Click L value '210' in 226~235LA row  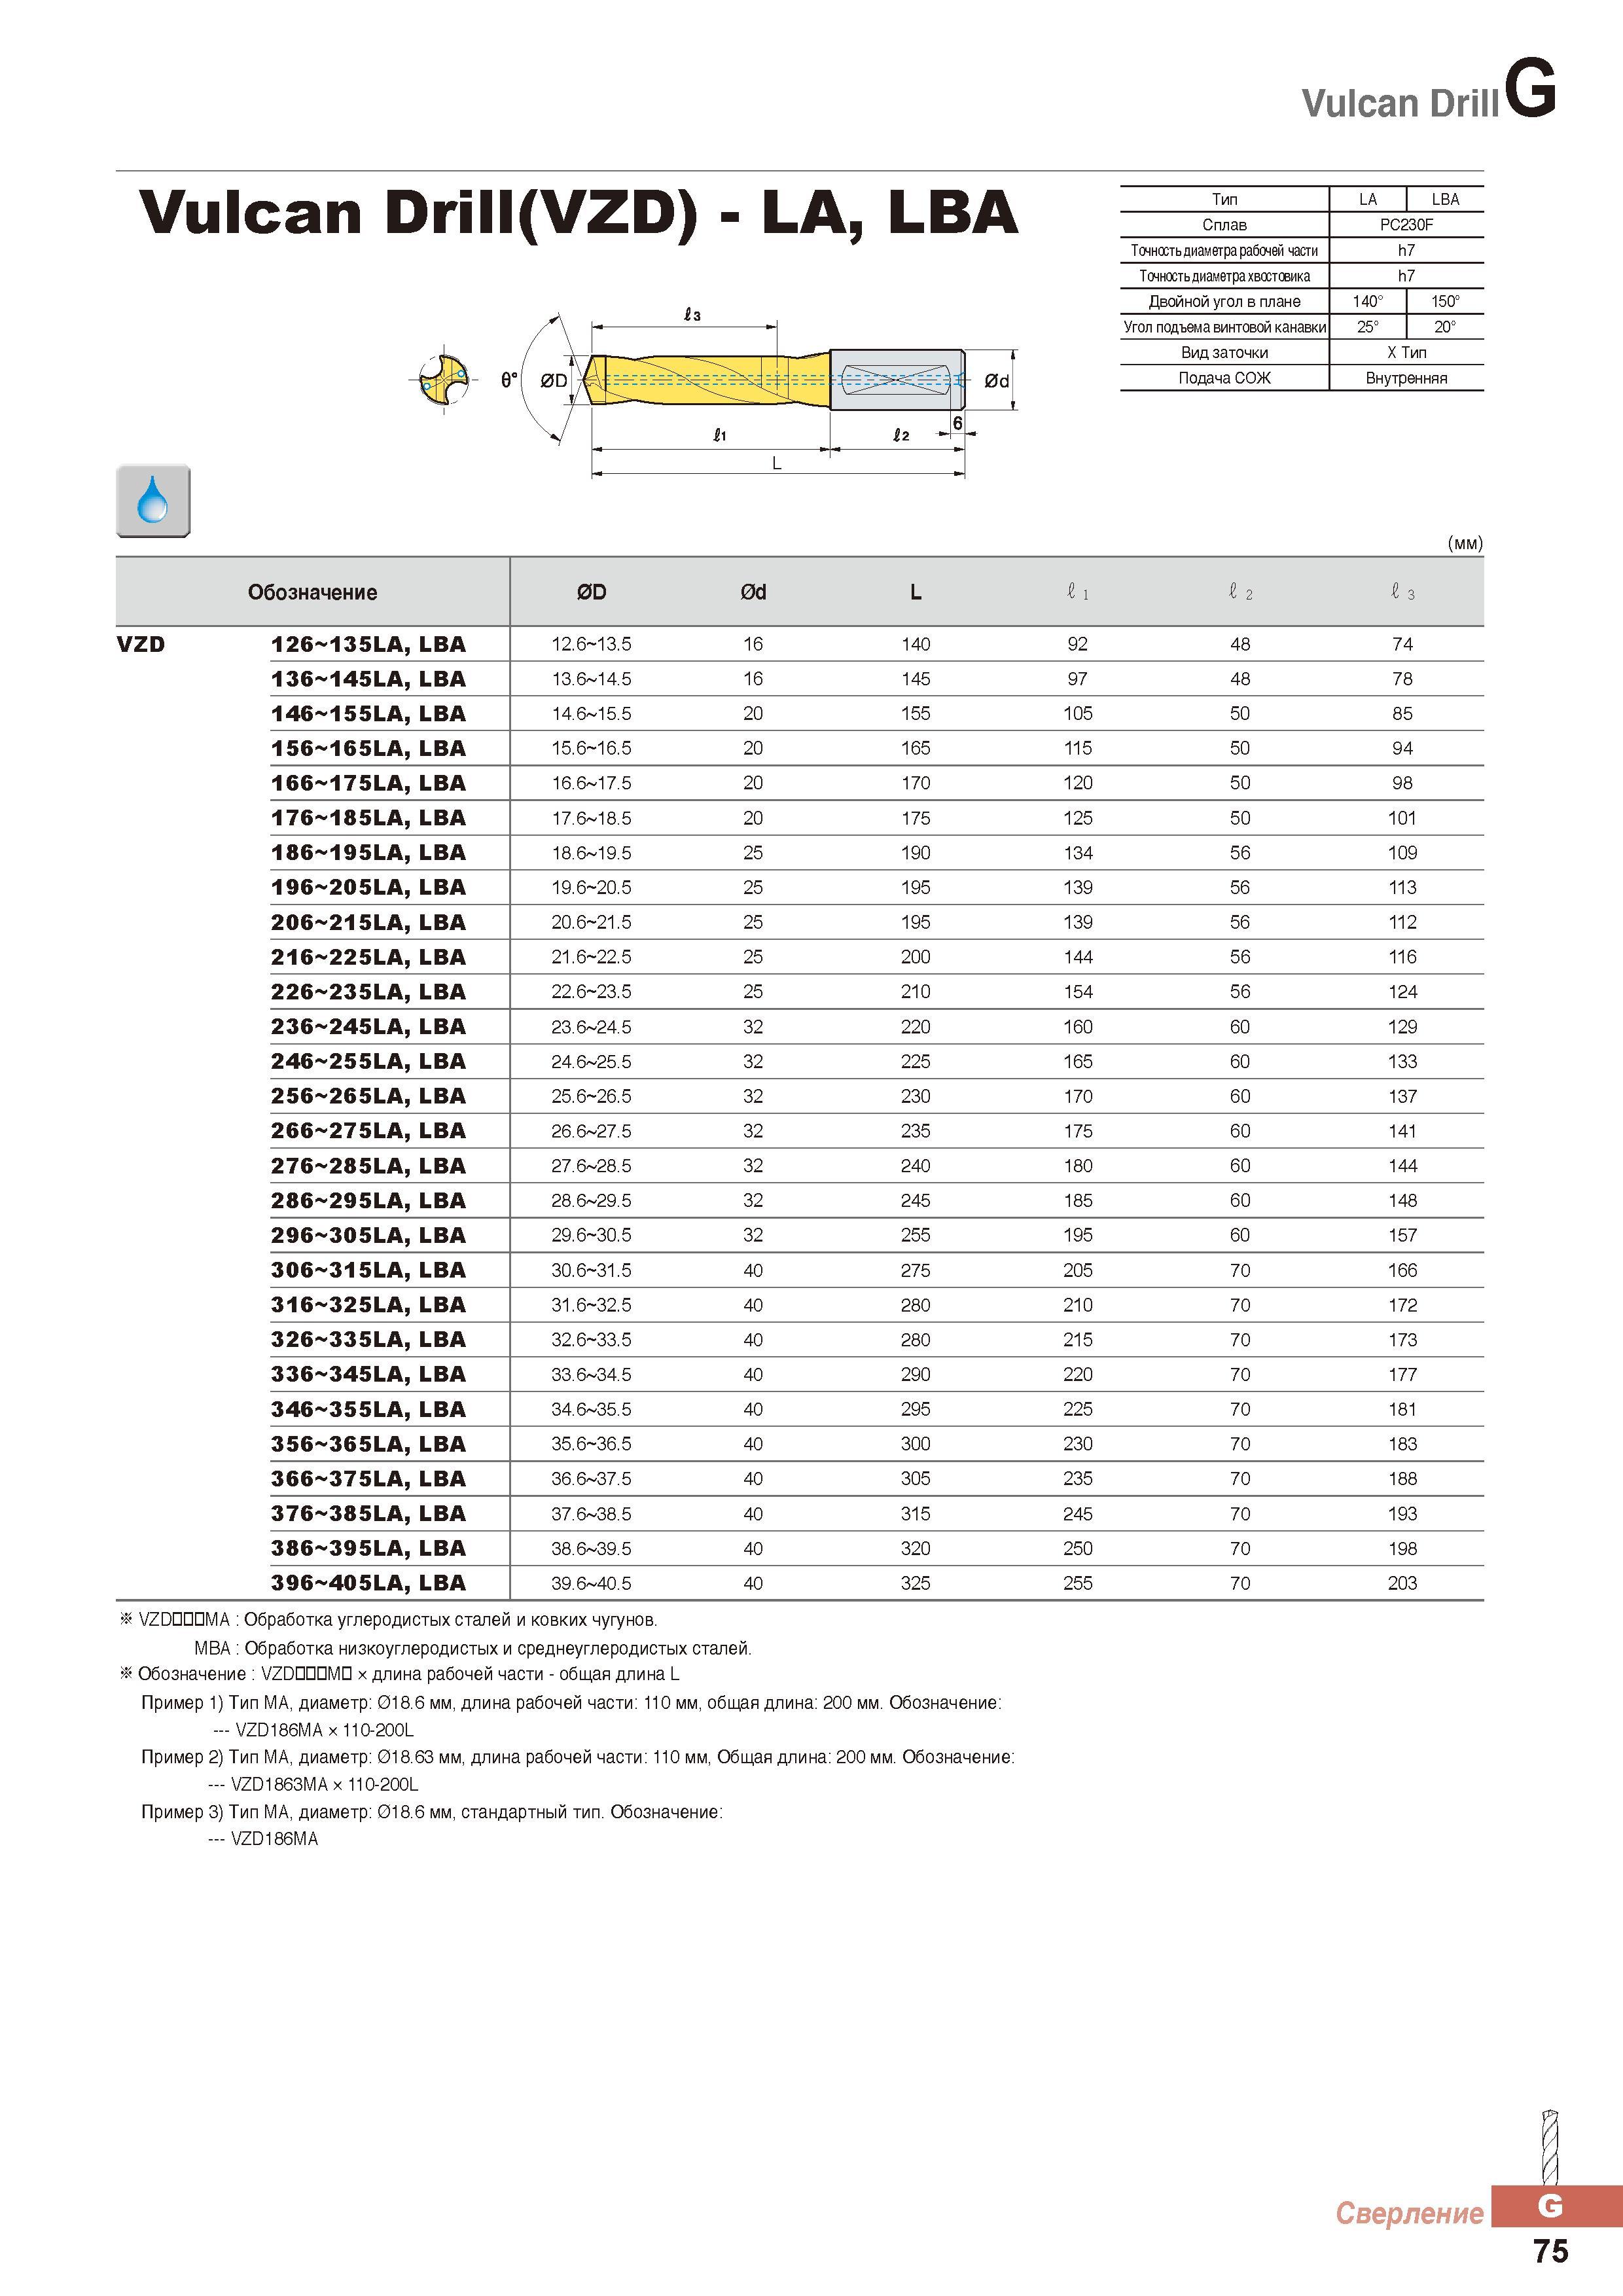(x=915, y=991)
